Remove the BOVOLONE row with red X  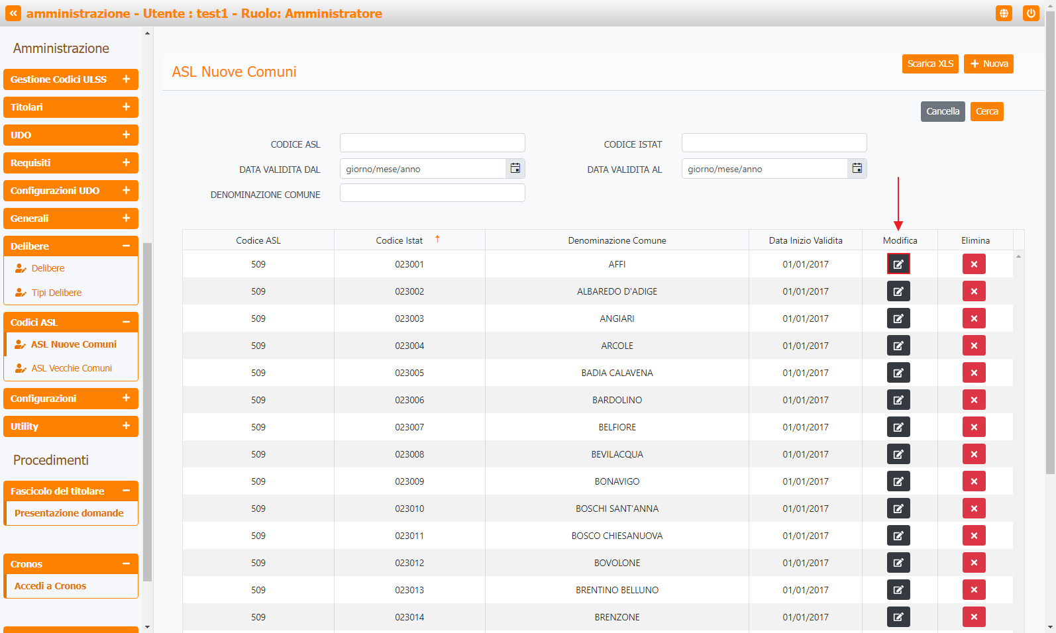point(973,563)
